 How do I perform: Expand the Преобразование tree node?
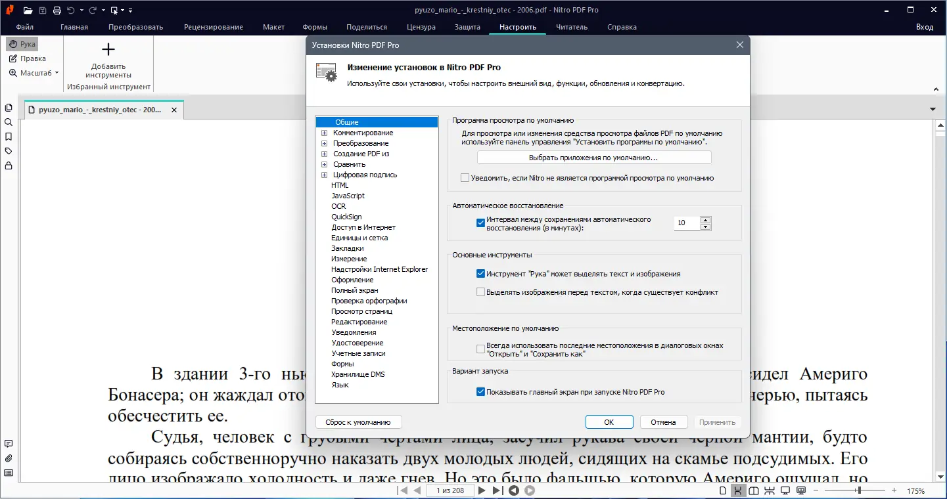tap(324, 143)
